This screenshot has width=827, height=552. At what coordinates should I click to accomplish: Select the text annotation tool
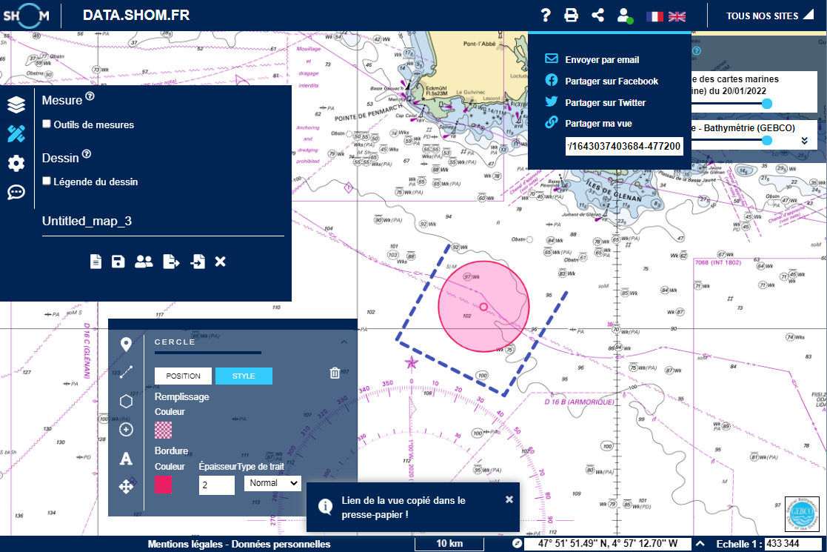click(126, 459)
